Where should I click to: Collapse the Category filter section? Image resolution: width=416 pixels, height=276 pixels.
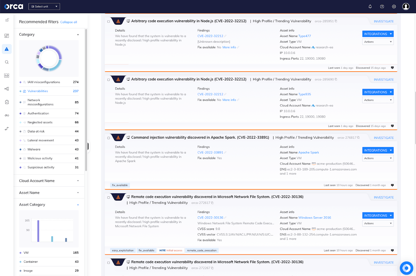tap(78, 34)
